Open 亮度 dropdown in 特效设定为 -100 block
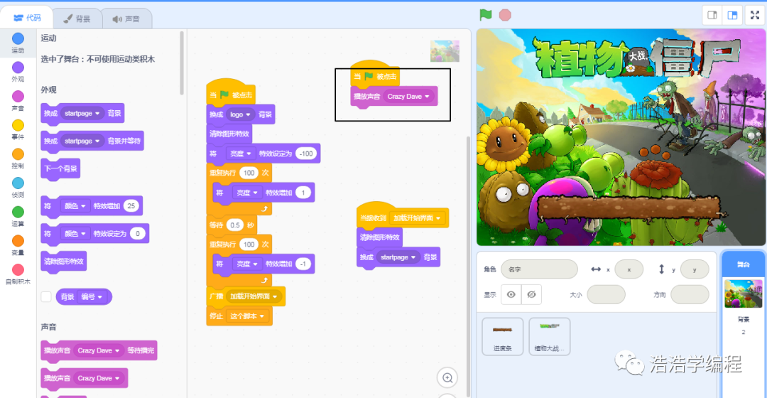Image resolution: width=767 pixels, height=398 pixels. (241, 154)
